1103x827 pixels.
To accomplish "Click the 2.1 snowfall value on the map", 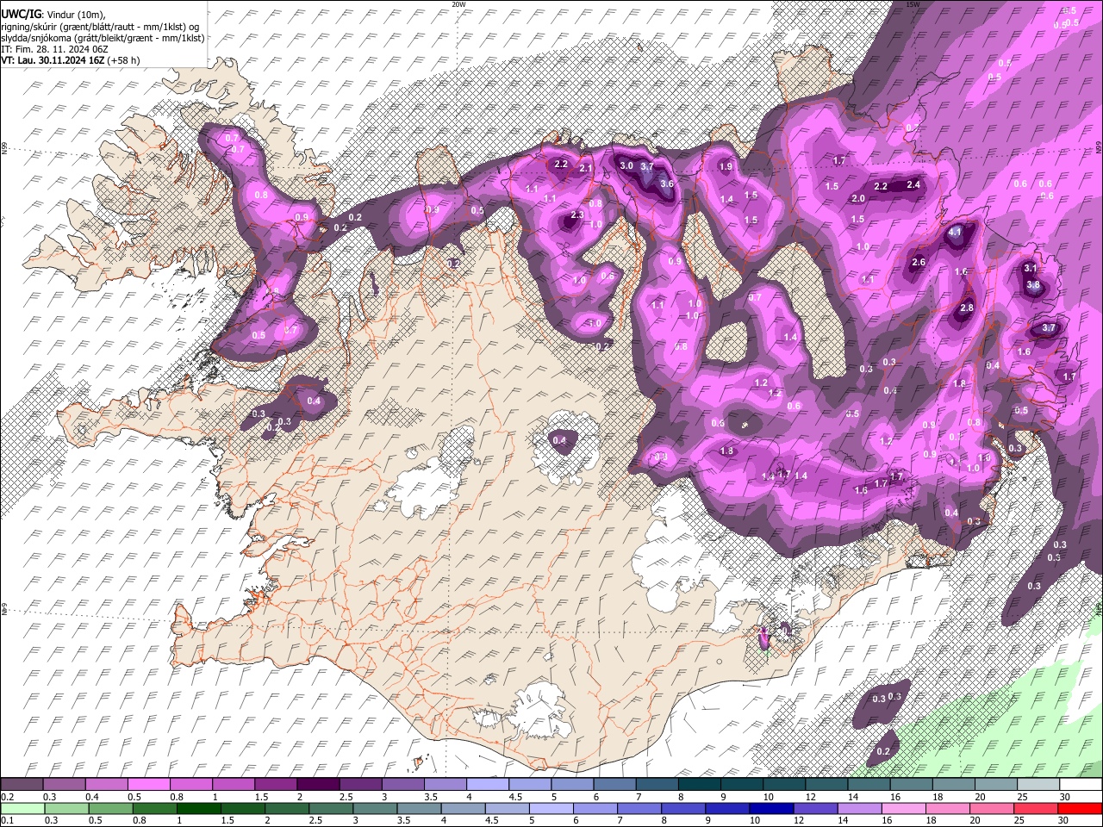I will tap(586, 168).
